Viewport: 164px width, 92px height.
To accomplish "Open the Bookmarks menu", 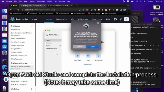I will 41,1.
